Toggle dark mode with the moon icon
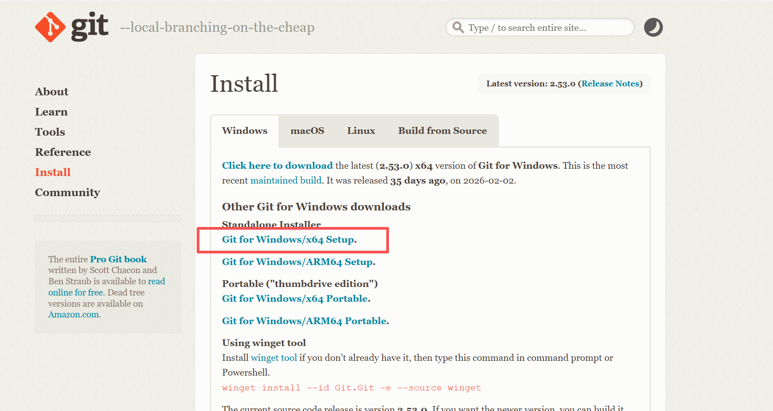This screenshot has height=411, width=773. coord(653,27)
